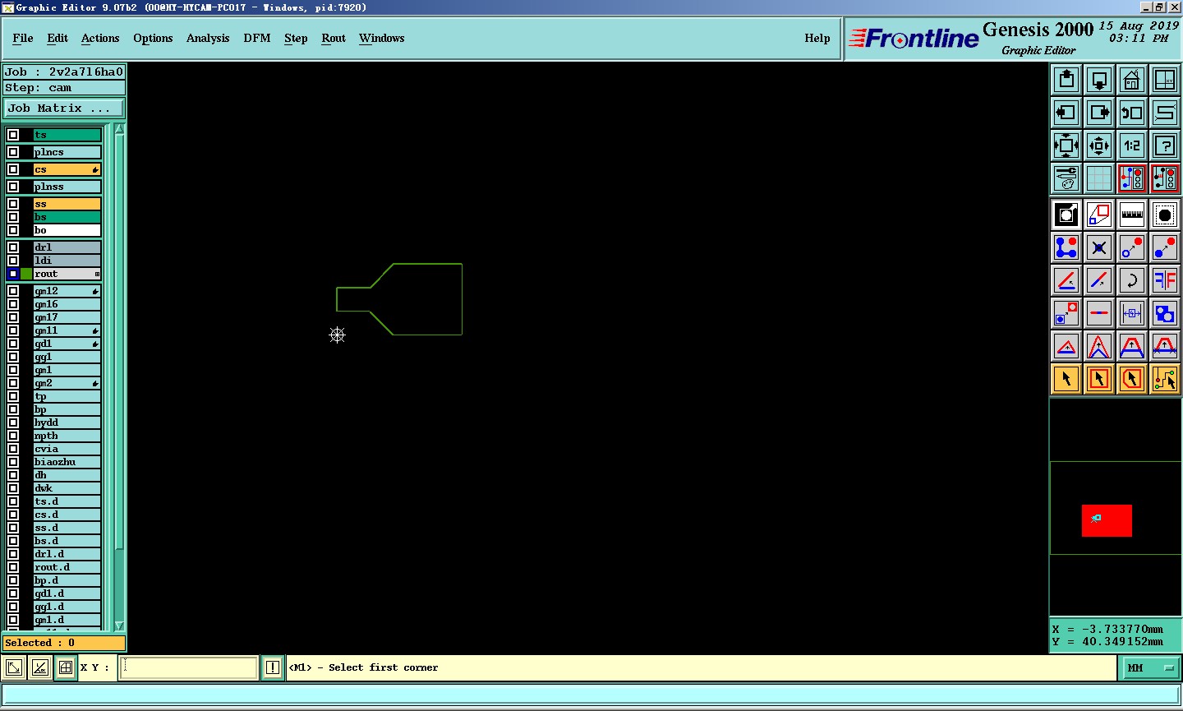Image resolution: width=1183 pixels, height=711 pixels.
Task: Click the pan down view icon
Action: pos(1099,80)
